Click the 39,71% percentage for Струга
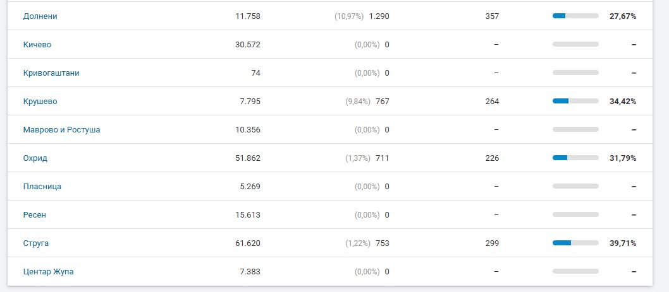 coord(623,243)
